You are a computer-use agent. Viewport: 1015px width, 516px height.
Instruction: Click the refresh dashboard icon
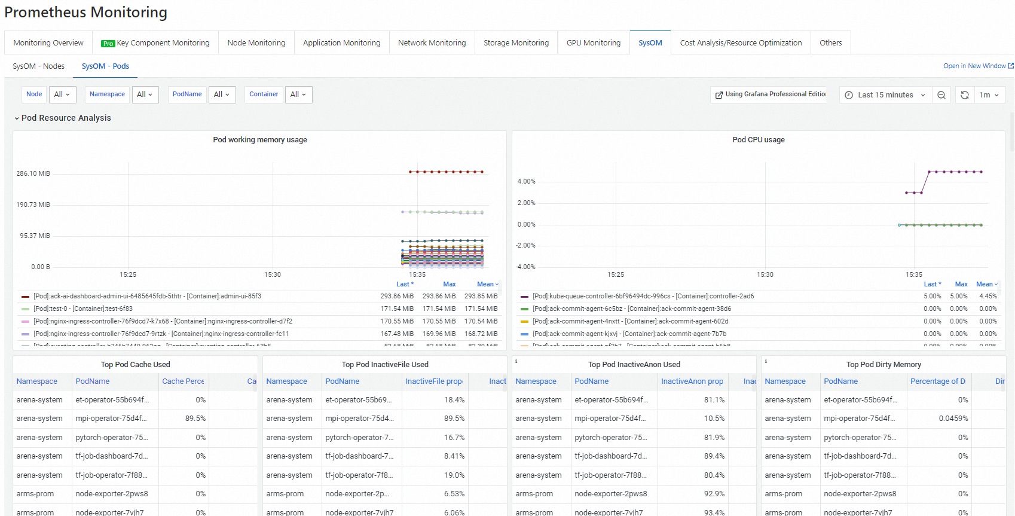click(x=964, y=95)
